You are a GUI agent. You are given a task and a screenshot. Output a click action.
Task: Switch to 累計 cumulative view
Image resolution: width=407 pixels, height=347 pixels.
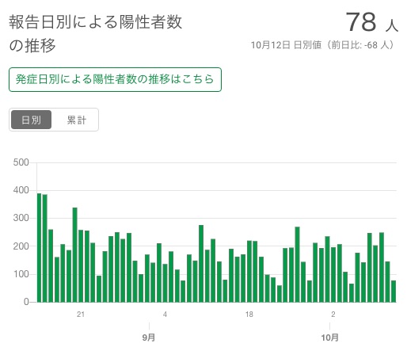(x=77, y=120)
